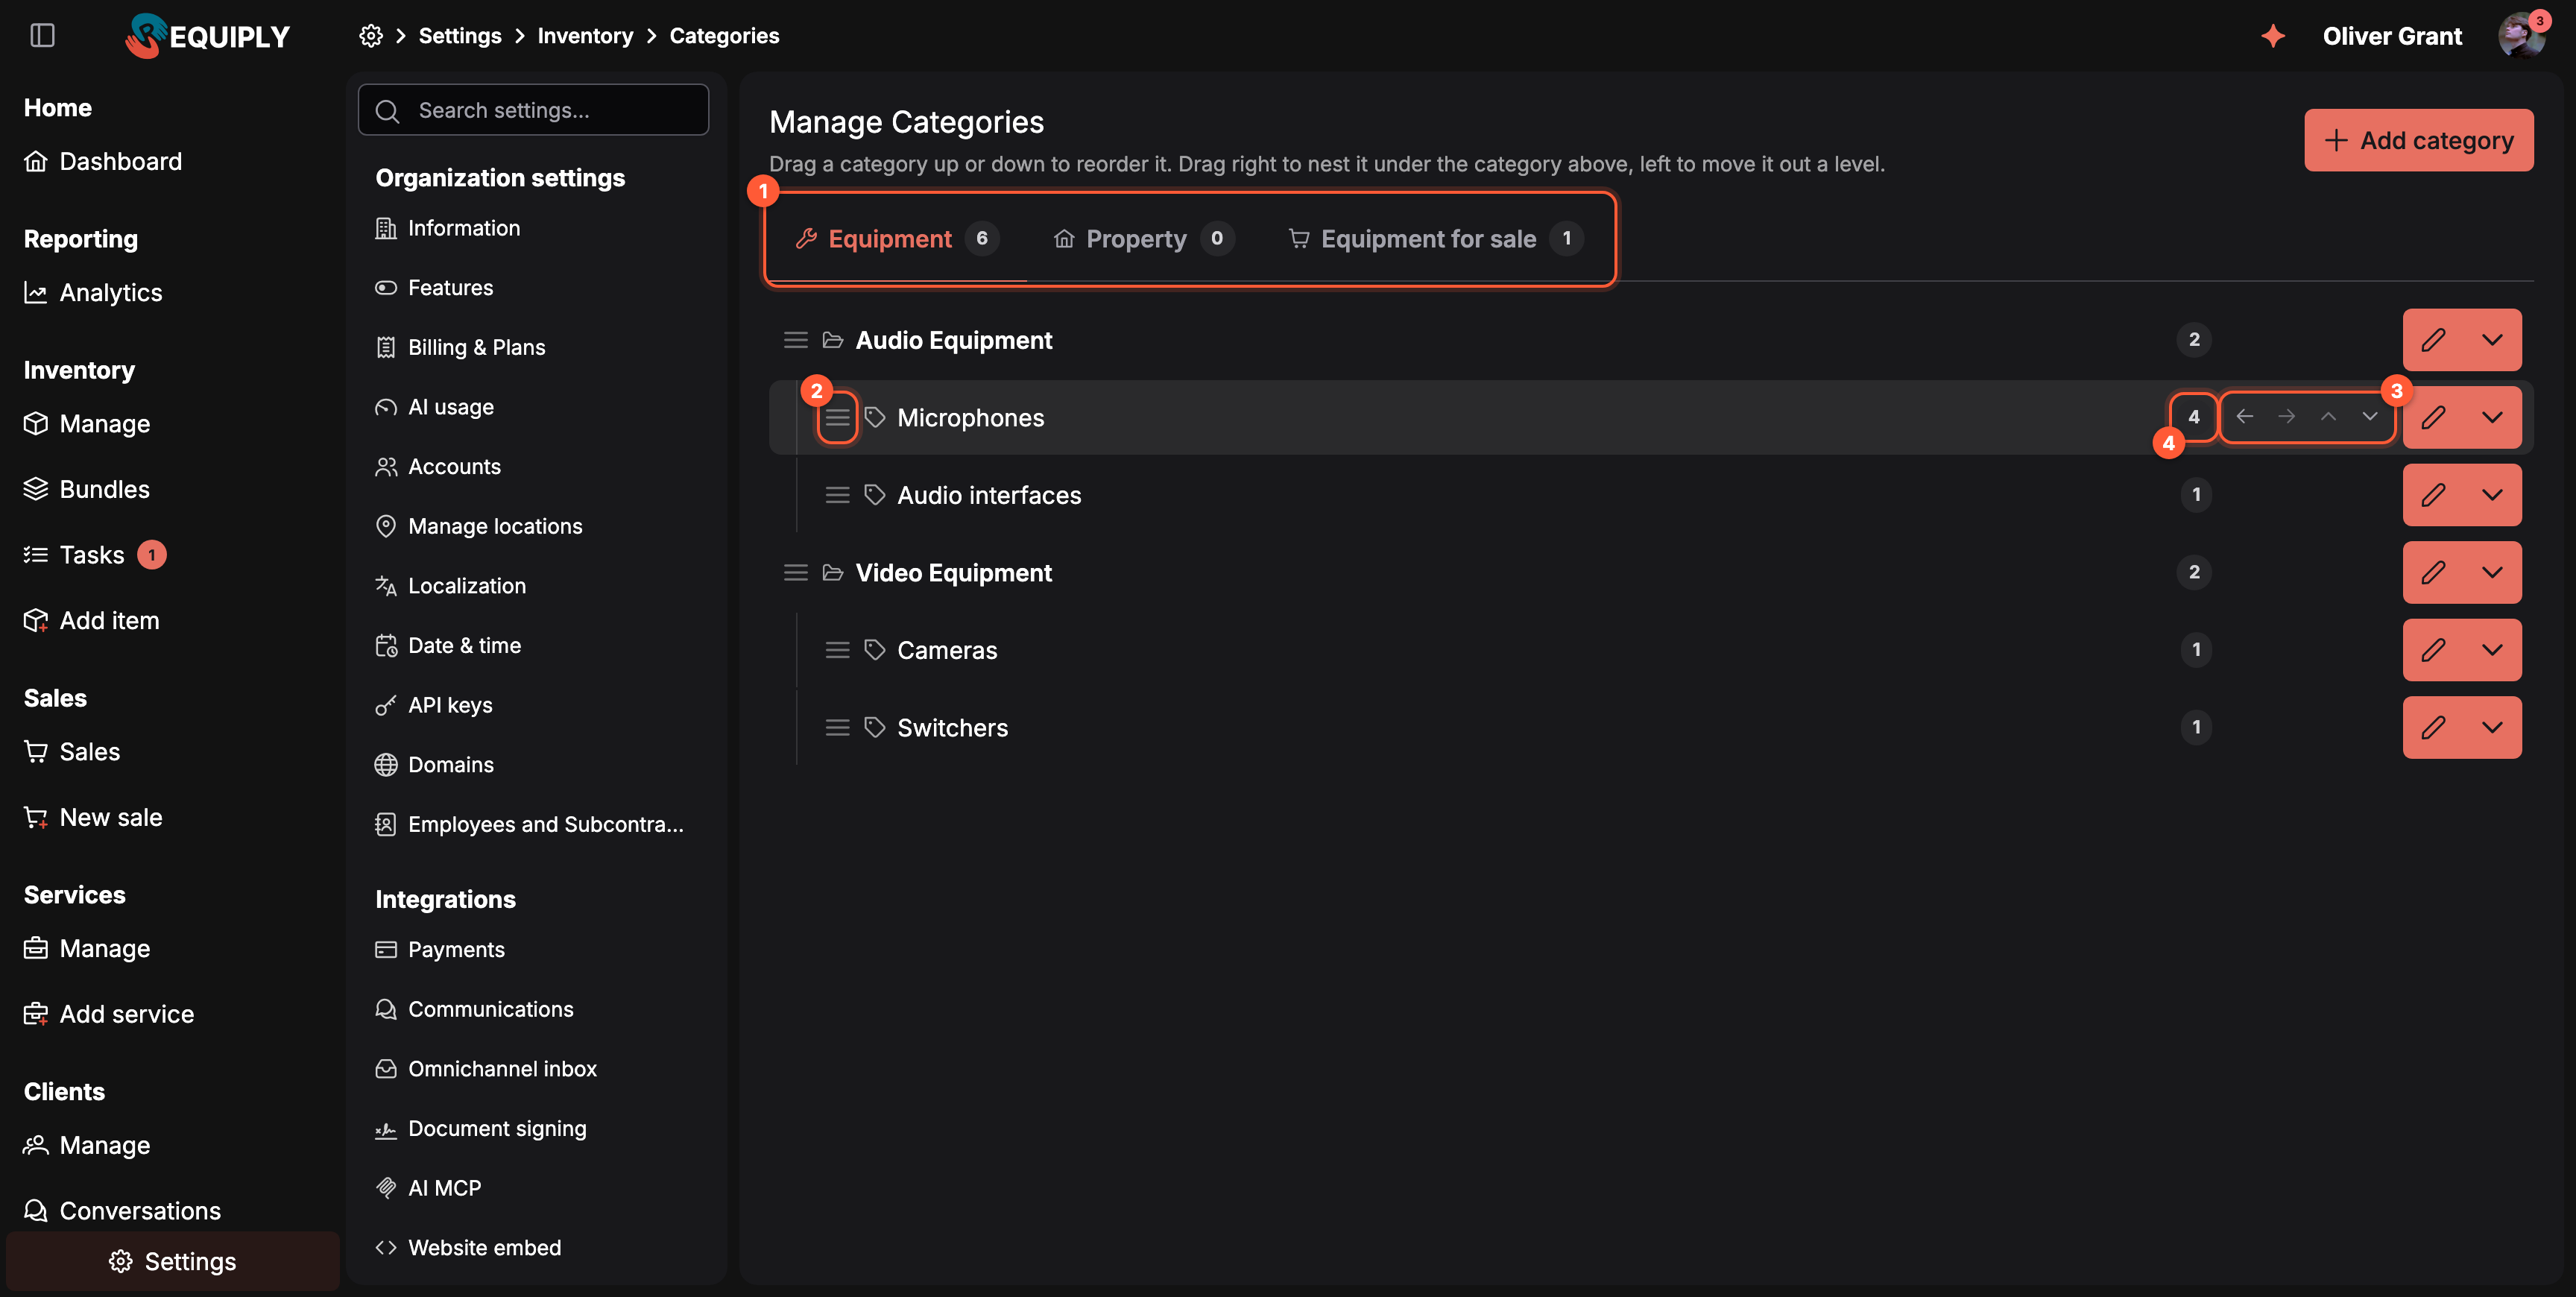
Task: Click the Audio Equipment drag handle
Action: point(795,340)
